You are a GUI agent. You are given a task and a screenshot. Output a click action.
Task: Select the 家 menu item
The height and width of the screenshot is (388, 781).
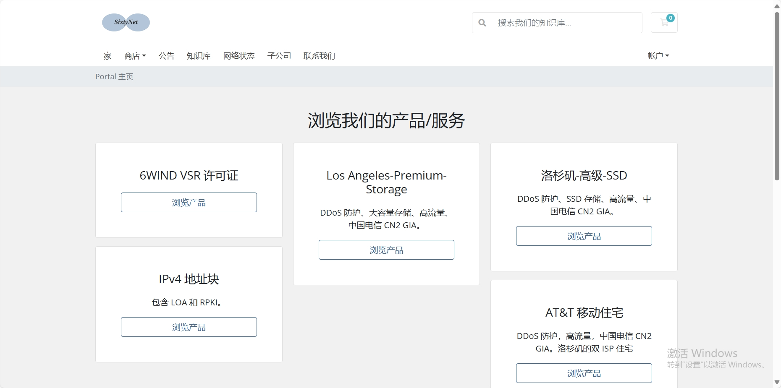click(107, 56)
